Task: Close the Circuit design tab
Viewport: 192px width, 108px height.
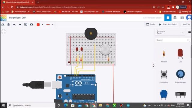Action: 33,2
